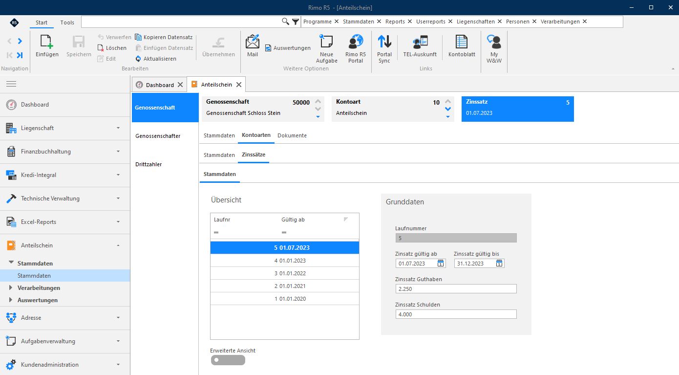Jump to last record arrow
The image size is (679, 375).
point(20,55)
